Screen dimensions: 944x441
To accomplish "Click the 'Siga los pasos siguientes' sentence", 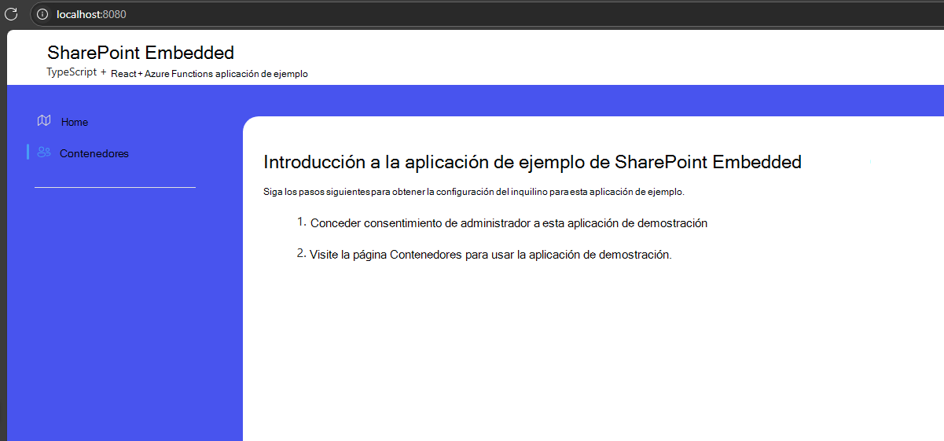I will 474,192.
